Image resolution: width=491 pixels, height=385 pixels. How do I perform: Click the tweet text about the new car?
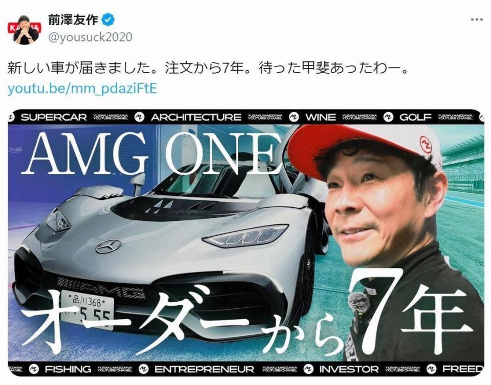click(x=209, y=69)
